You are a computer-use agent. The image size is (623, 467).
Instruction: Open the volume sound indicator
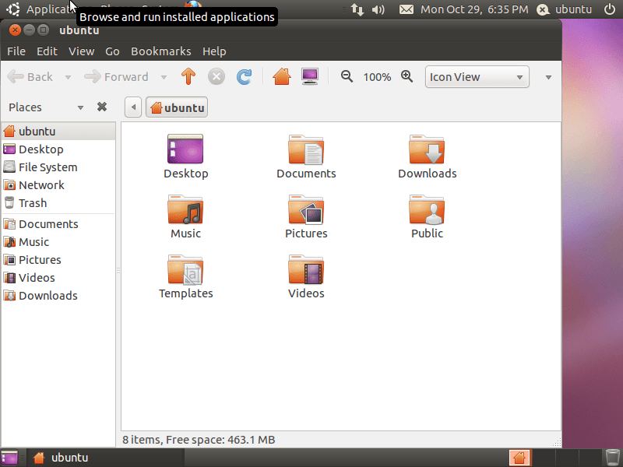coord(378,9)
